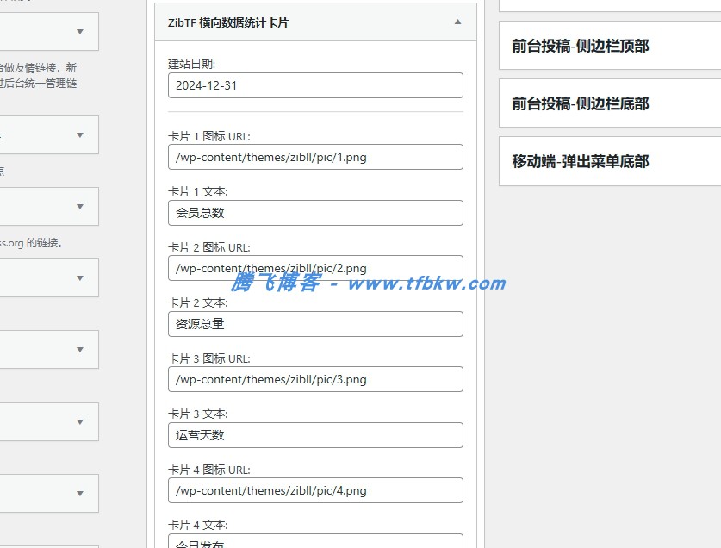721x548 pixels.
Task: Open the bottom-most dropdown on the left
Action: point(49,493)
